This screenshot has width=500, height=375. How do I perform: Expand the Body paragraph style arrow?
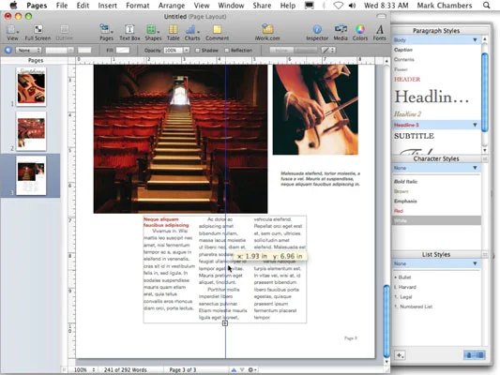coord(475,39)
